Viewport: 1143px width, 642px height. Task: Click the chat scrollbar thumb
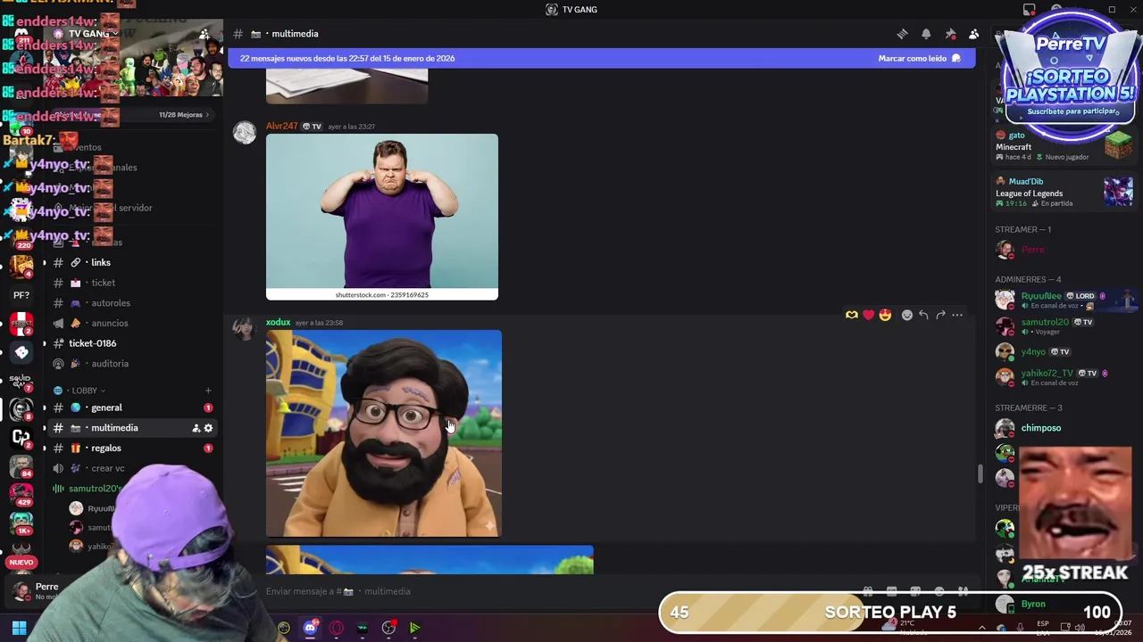[x=980, y=474]
